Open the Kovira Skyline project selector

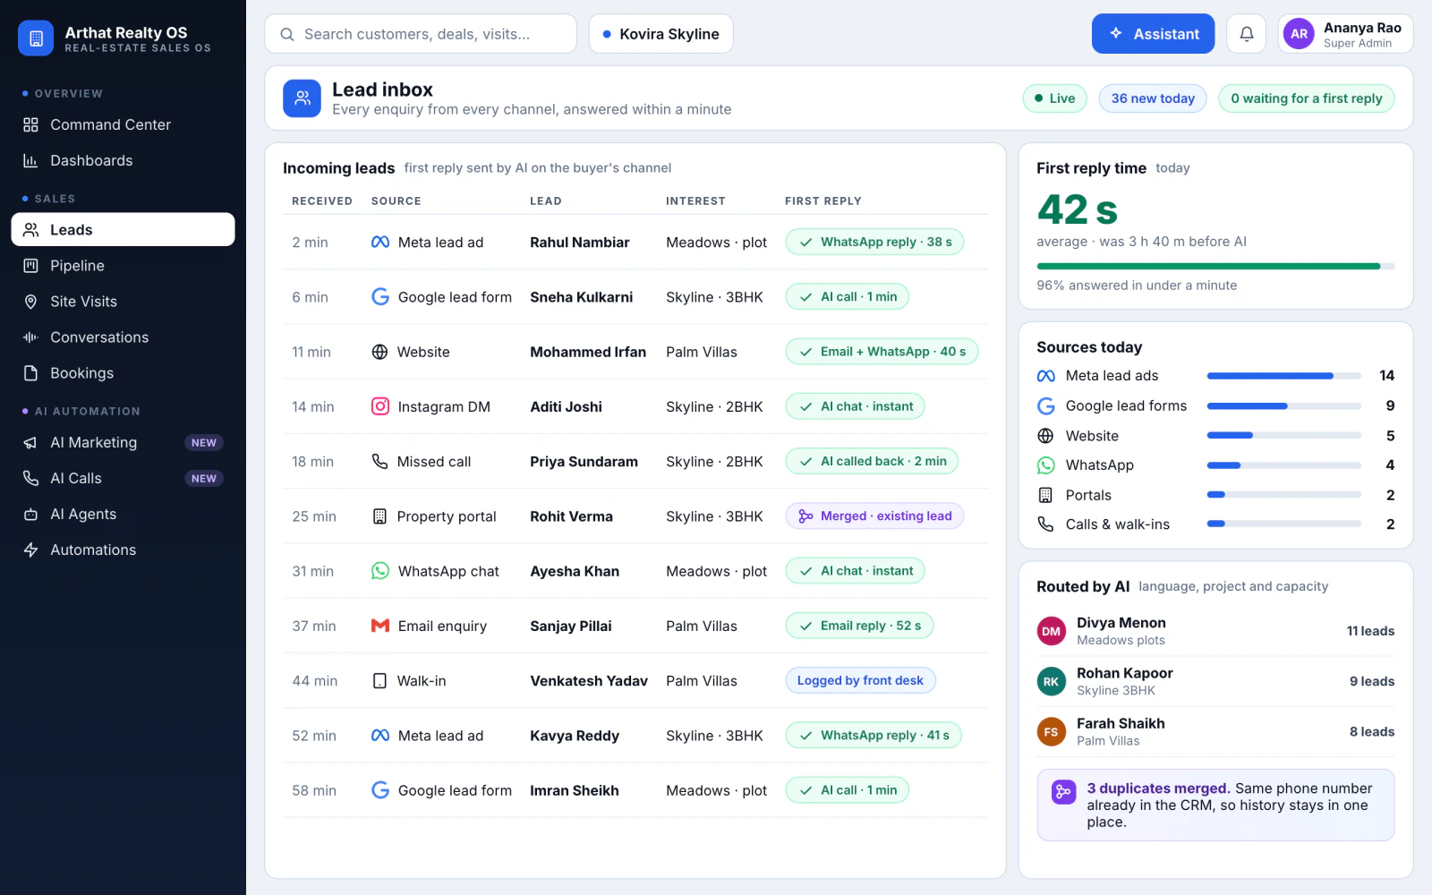(661, 34)
